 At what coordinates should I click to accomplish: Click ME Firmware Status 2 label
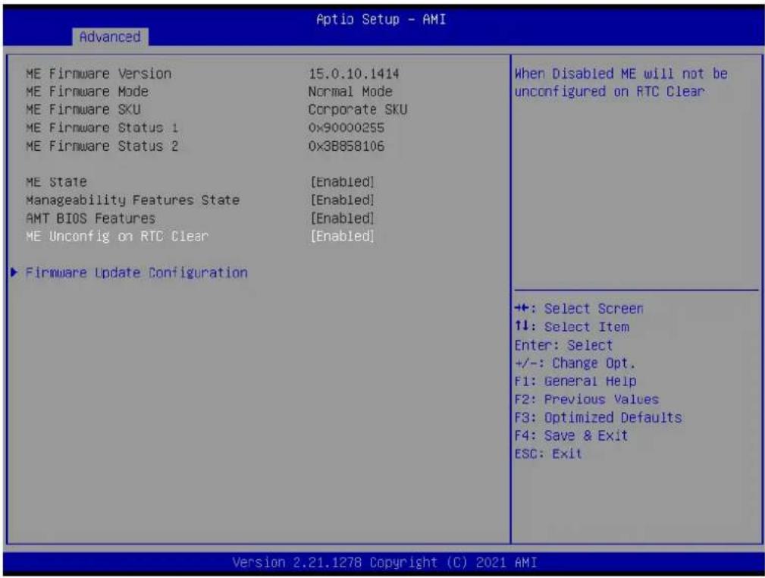[x=102, y=146]
